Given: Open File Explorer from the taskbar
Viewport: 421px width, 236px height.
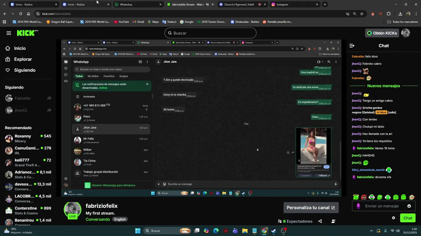Looking at the screenshot, I should [245, 231].
